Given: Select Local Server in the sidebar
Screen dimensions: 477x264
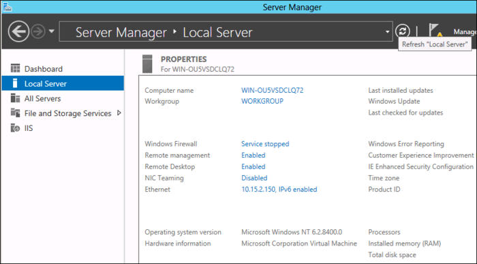Looking at the screenshot, I should tap(63, 83).
